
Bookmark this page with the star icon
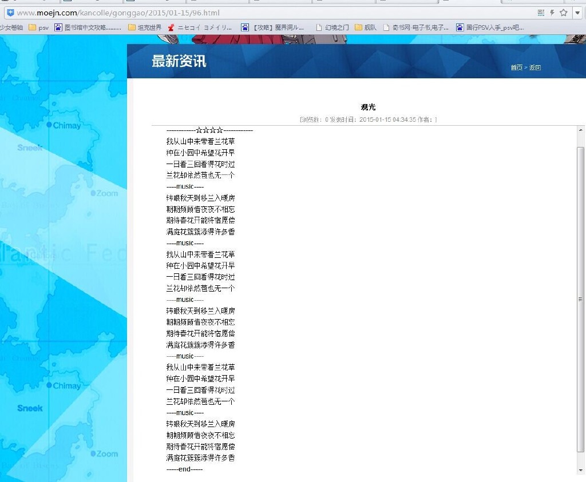(x=564, y=13)
